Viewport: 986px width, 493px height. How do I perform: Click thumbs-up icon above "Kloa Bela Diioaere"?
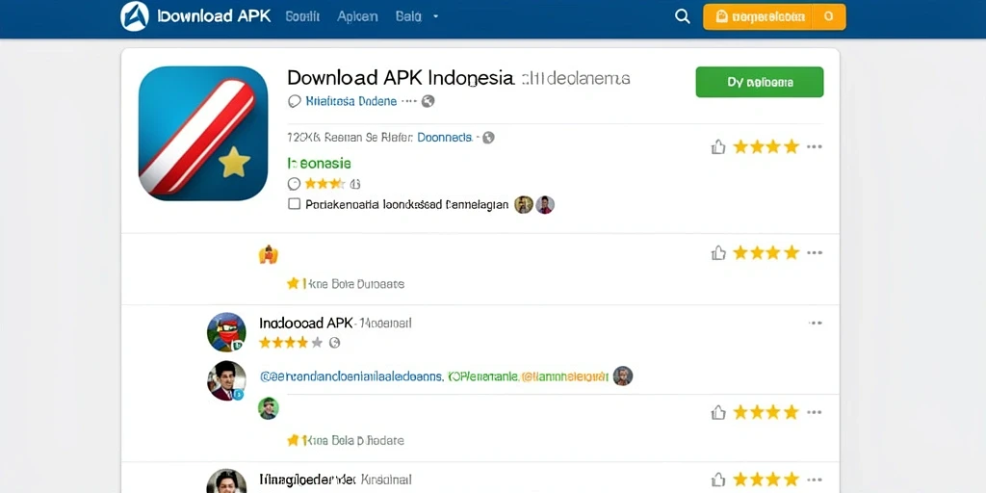pyautogui.click(x=718, y=412)
